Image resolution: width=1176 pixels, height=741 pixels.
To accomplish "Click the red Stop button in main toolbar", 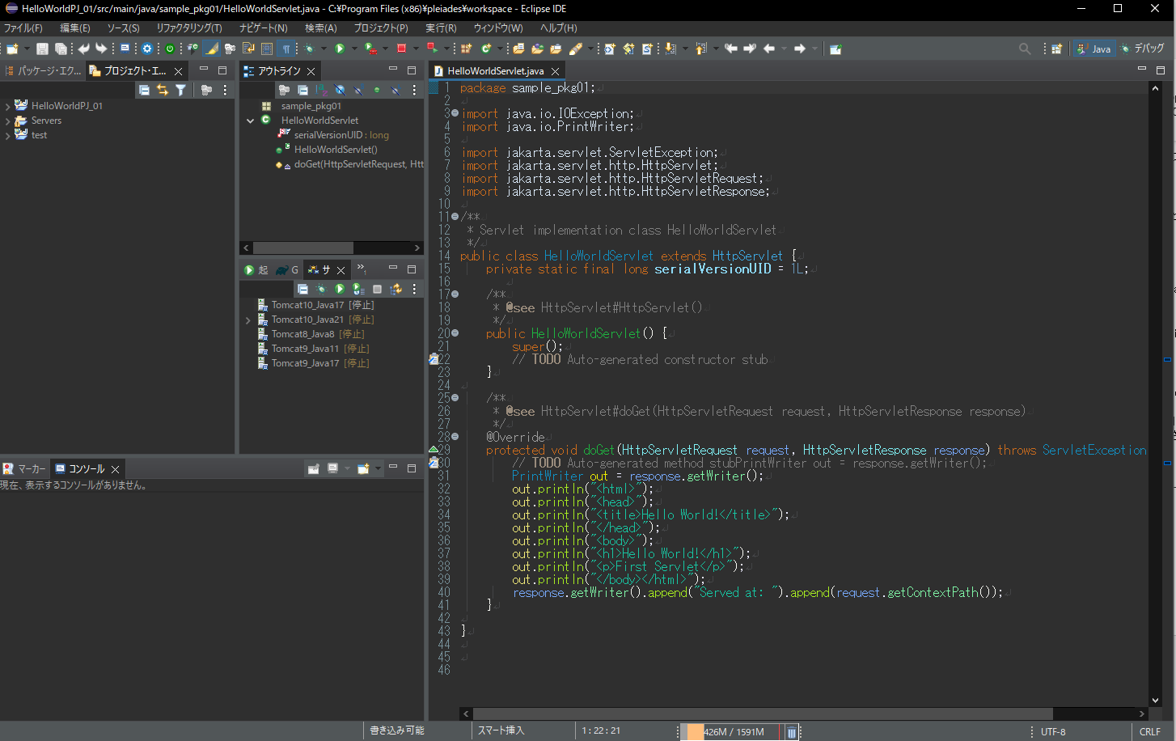I will [401, 49].
